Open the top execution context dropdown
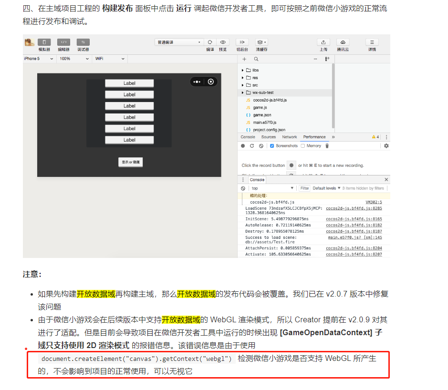 (272, 188)
